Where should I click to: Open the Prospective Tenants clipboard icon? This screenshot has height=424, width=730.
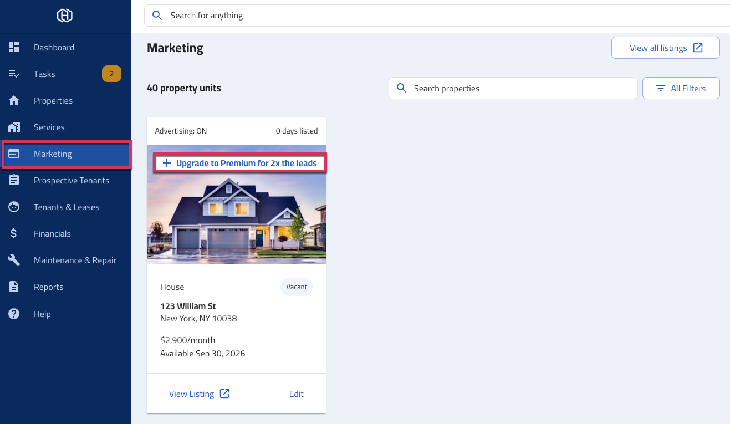14,180
